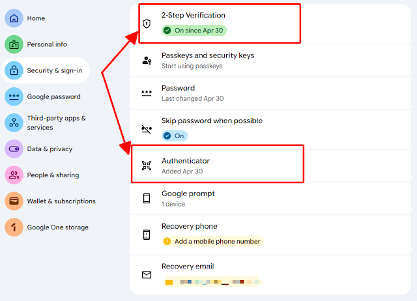Viewport: 417px width, 301px height.
Task: Click the Recovery phone device icon
Action: [x=147, y=235]
